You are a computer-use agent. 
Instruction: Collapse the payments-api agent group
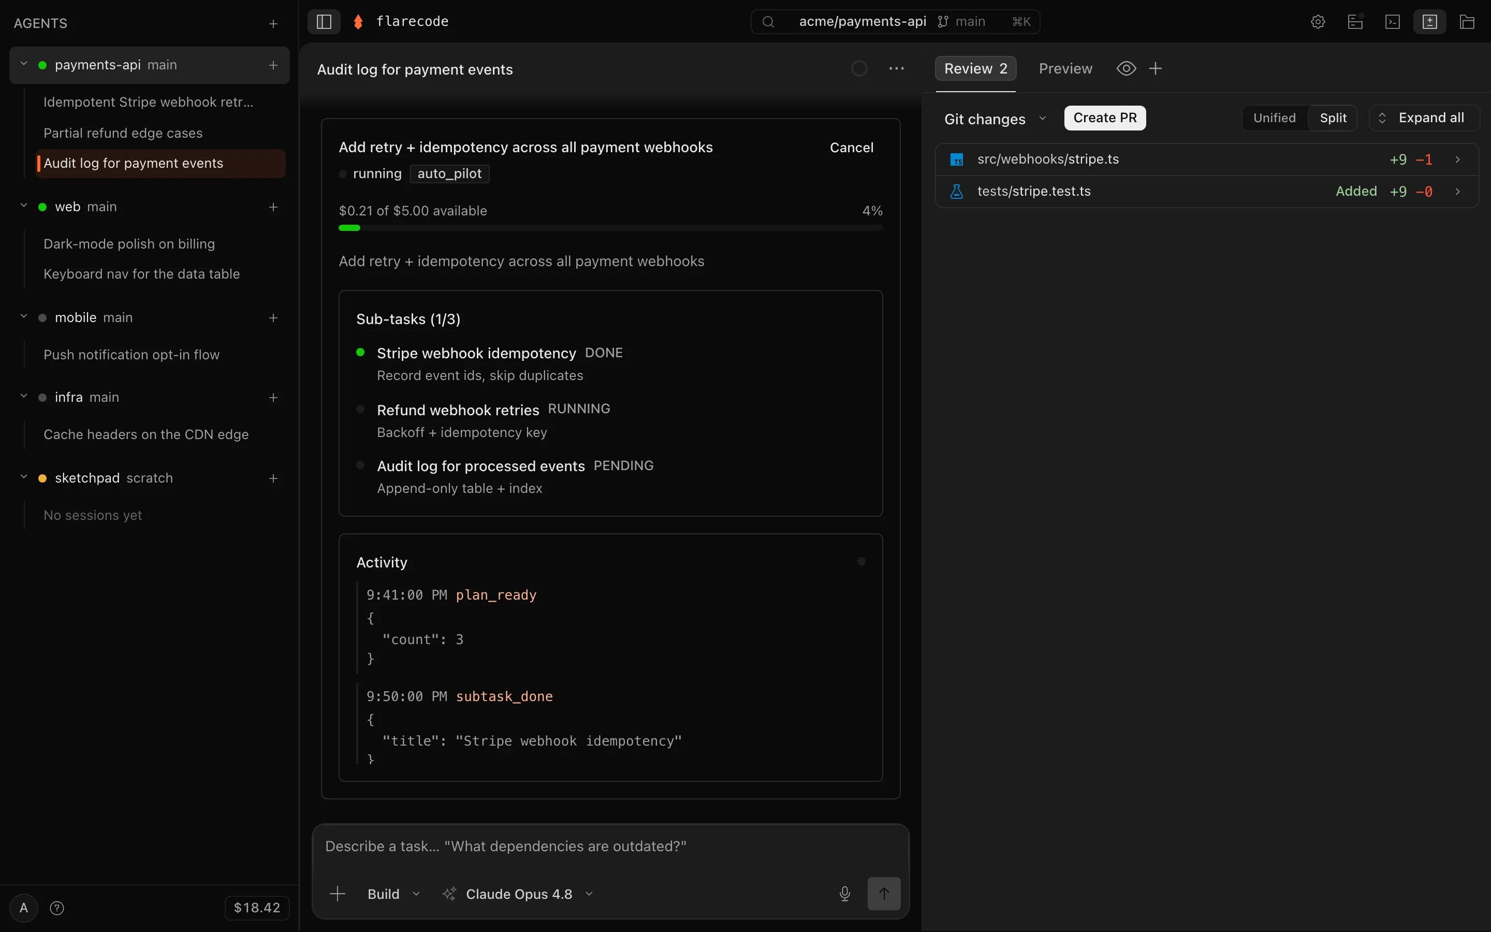pos(23,64)
